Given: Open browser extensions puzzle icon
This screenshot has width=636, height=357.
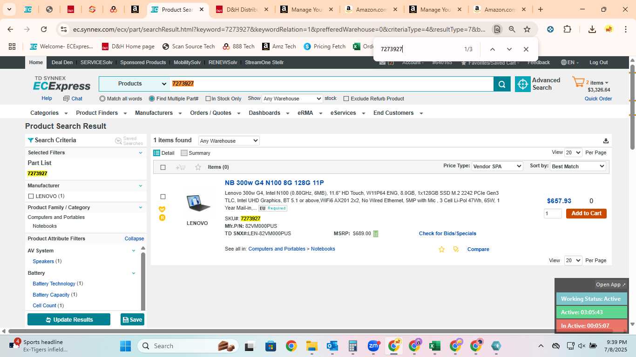Looking at the screenshot, I should click(x=567, y=29).
